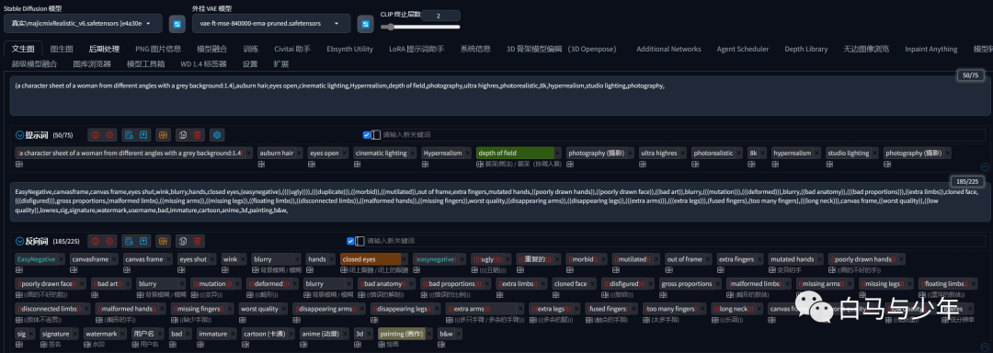The image size is (993, 353).
Task: Switch to the 图生图 tab
Action: (x=62, y=49)
